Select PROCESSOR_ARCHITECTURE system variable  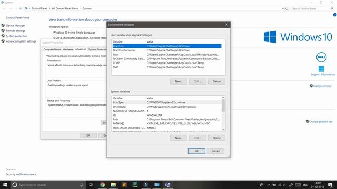(167, 128)
